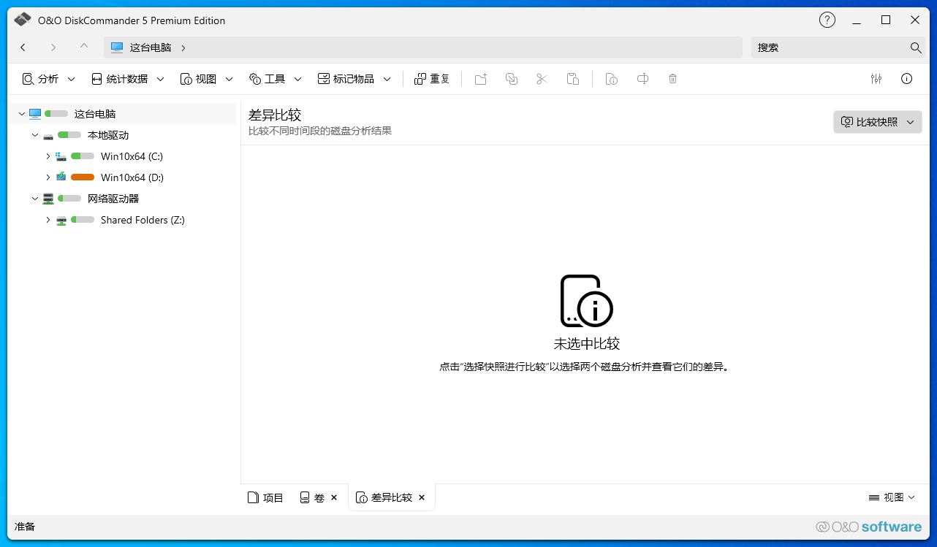This screenshot has width=937, height=547.
Task: Open the settings sliders icon on the toolbar
Action: [876, 78]
